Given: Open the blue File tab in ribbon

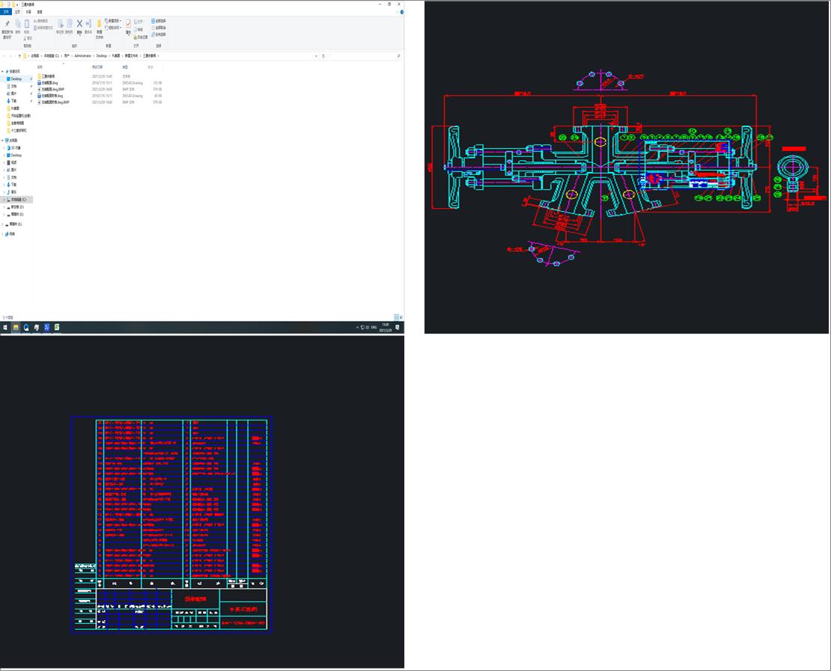Looking at the screenshot, I should [7, 12].
